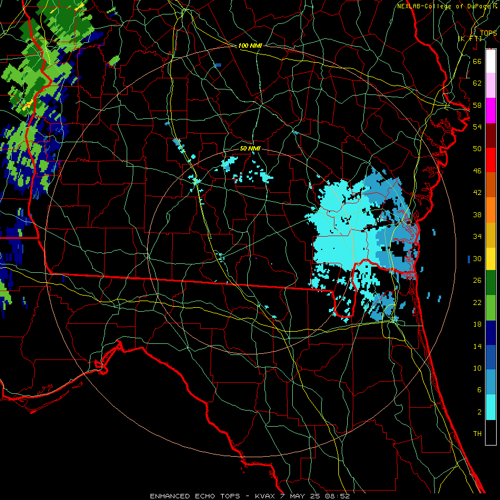Click the '62' legend value
The height and width of the screenshot is (500, 500).
(477, 83)
